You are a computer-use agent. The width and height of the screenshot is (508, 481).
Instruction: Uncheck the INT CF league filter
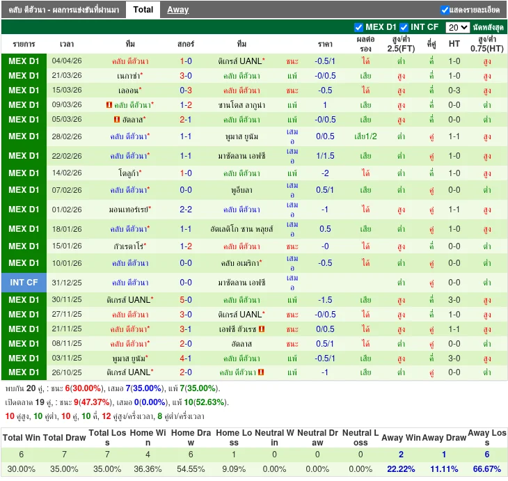tap(404, 27)
